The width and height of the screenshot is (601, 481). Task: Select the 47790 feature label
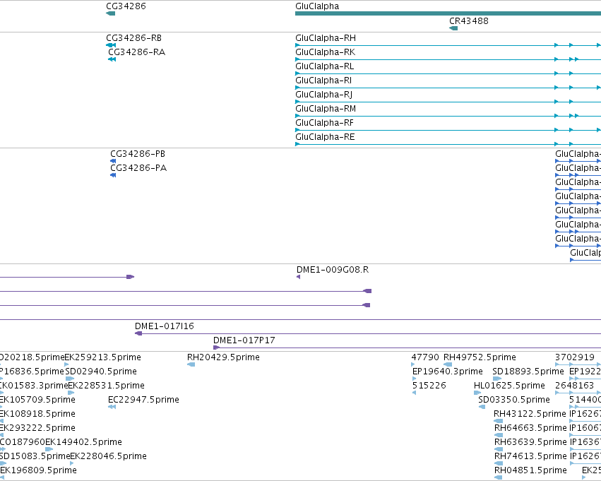(x=425, y=357)
